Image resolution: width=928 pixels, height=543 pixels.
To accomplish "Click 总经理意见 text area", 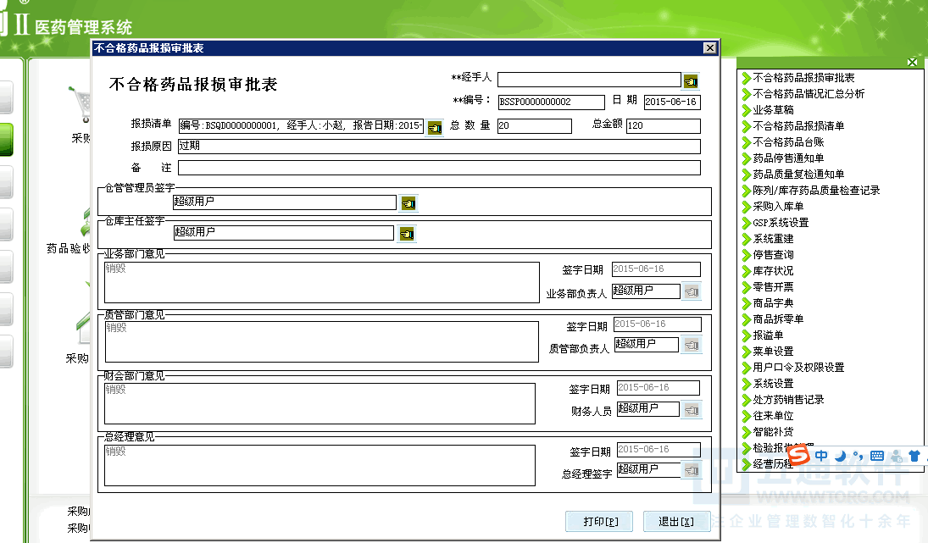I will [320, 466].
